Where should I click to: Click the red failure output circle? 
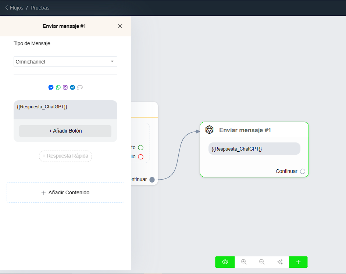(x=140, y=157)
